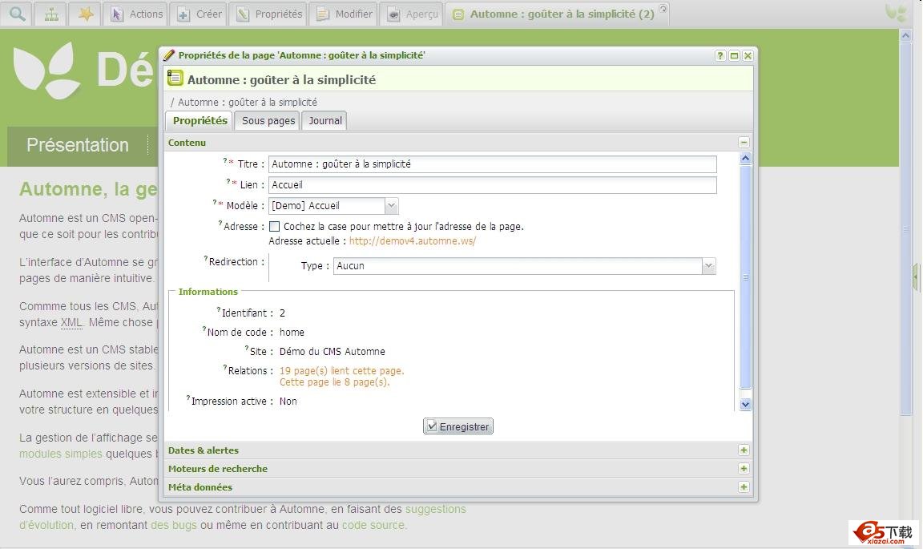The height and width of the screenshot is (549, 923).
Task: Click the main page vertical scrollbar thumb
Action: click(x=906, y=230)
